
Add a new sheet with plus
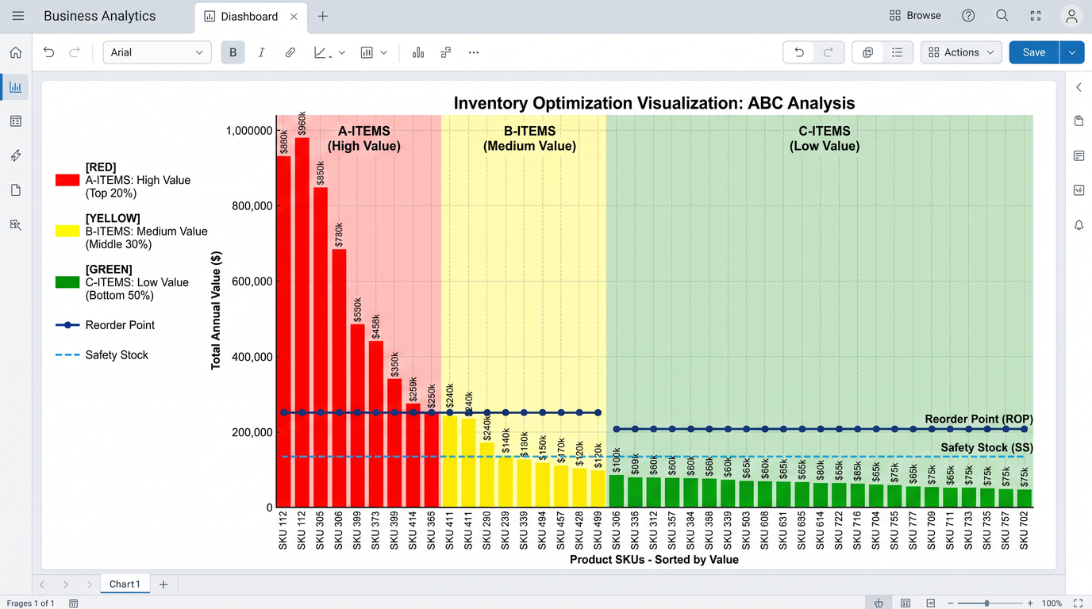click(x=163, y=584)
